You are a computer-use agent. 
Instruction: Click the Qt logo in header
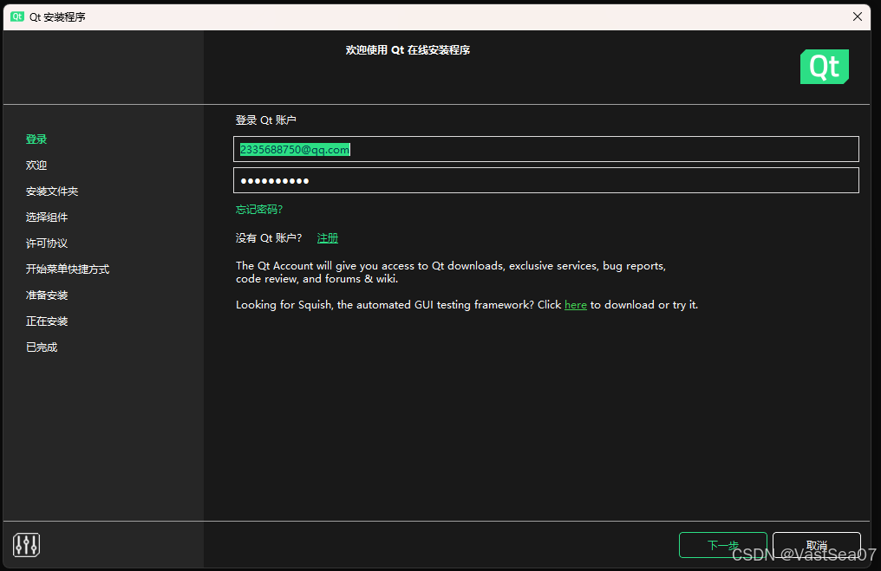click(825, 67)
